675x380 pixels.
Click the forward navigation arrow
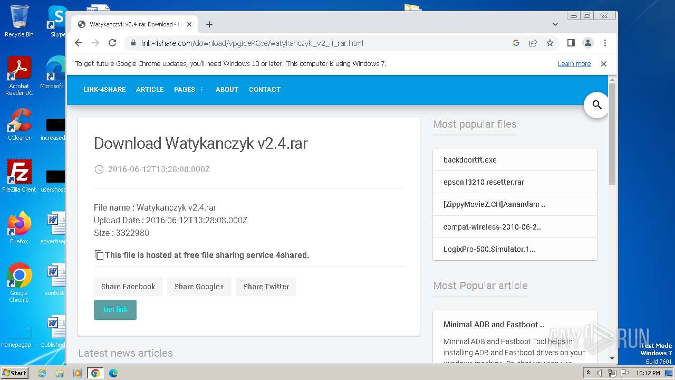point(95,43)
